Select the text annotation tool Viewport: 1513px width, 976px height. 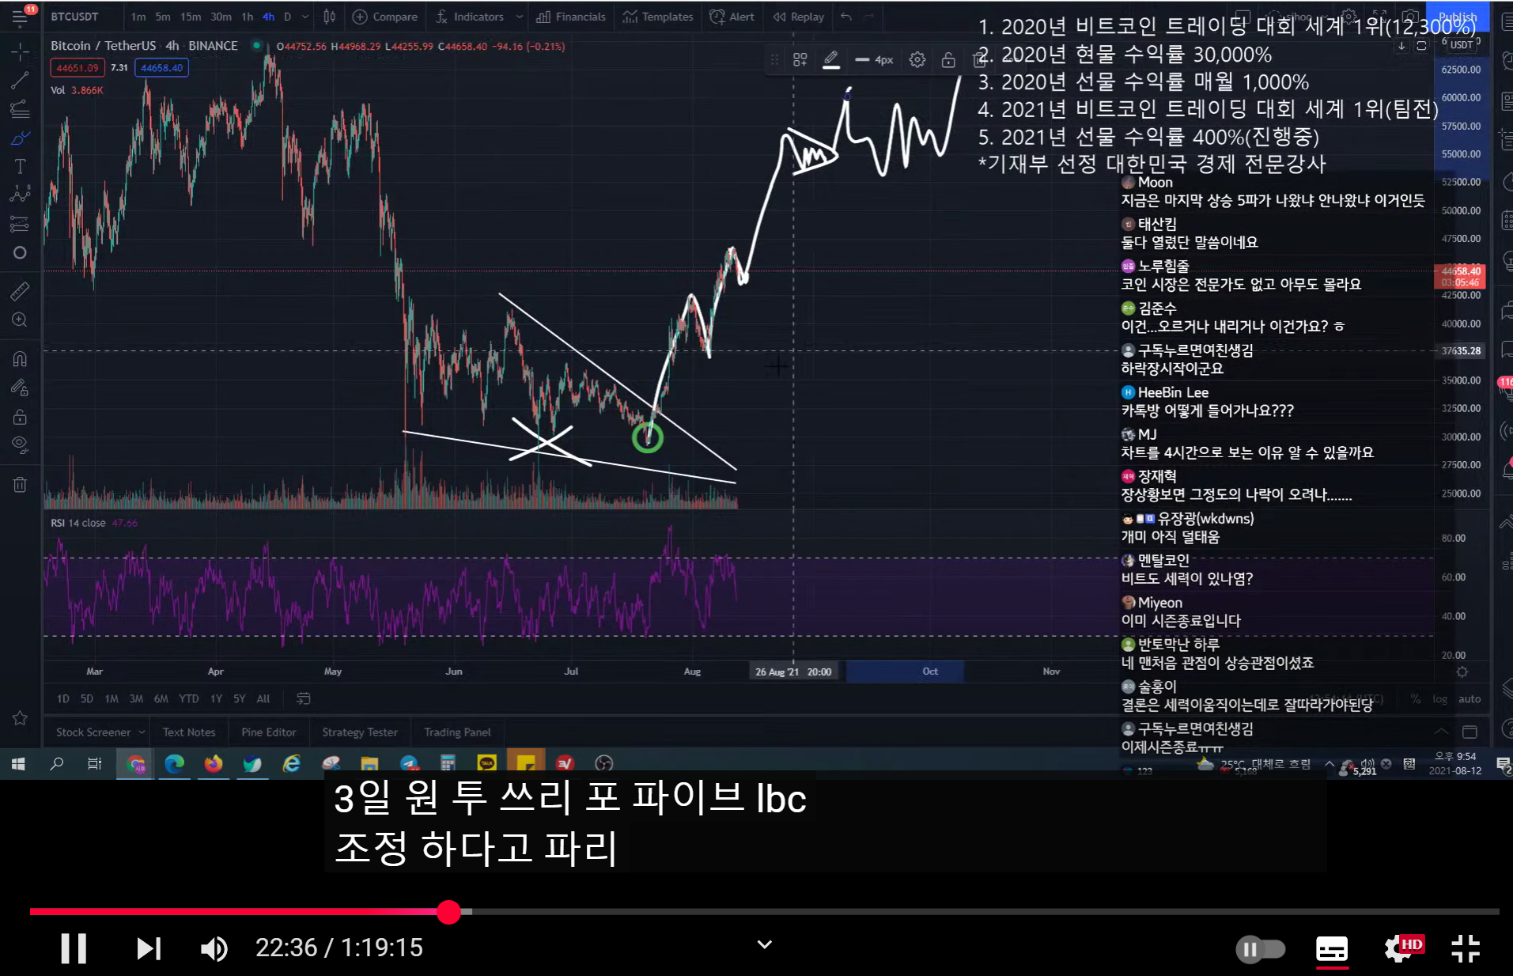(20, 166)
